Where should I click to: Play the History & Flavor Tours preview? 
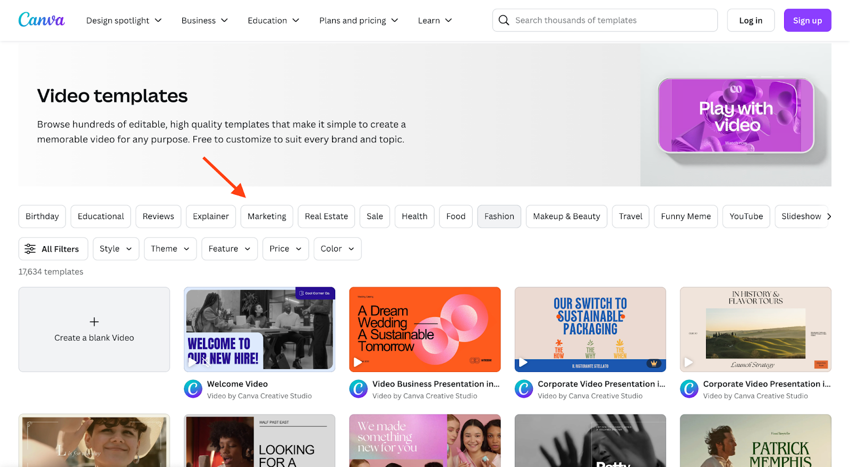pyautogui.click(x=688, y=362)
